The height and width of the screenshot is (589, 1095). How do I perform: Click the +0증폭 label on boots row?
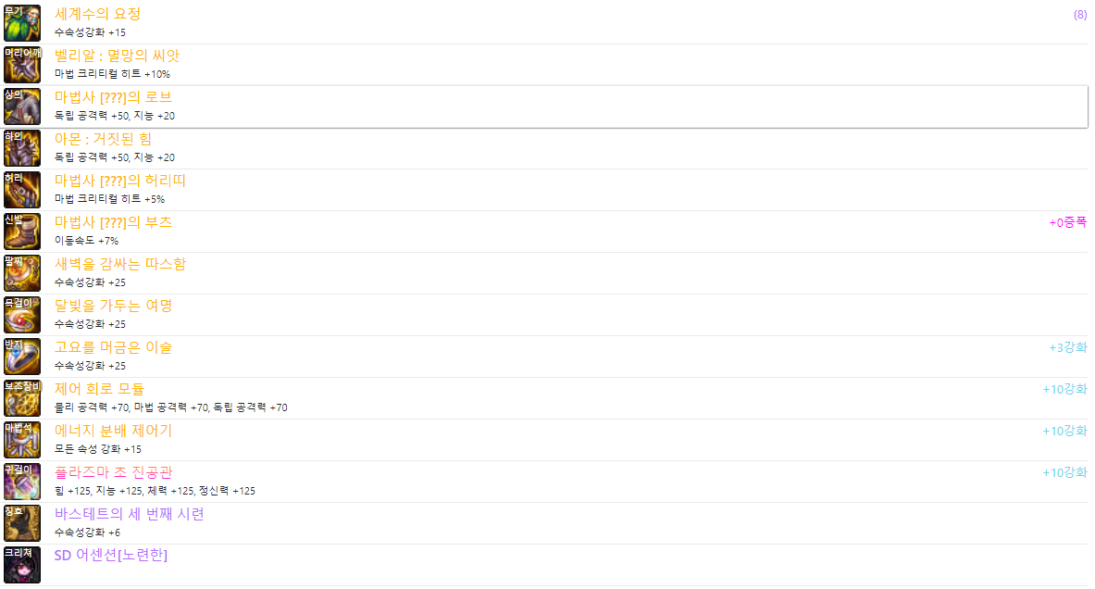1068,222
